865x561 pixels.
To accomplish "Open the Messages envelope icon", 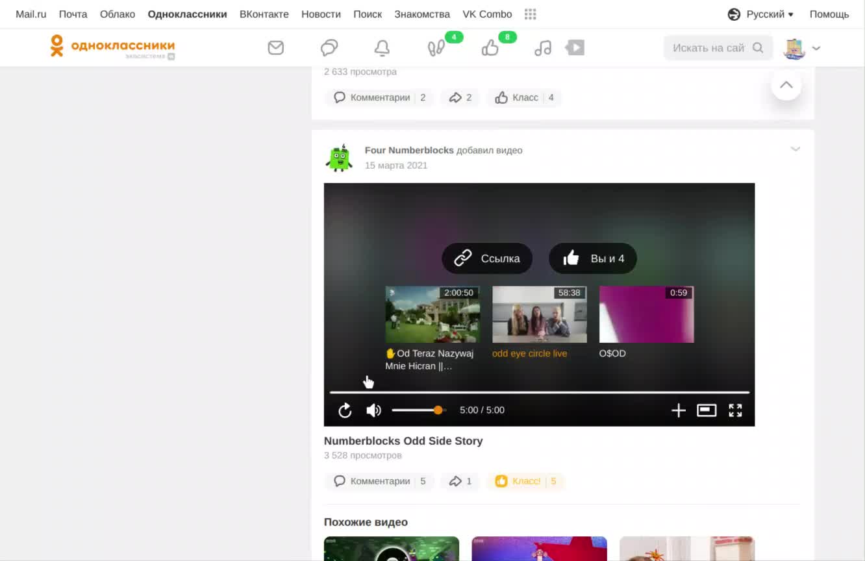I will pos(276,47).
